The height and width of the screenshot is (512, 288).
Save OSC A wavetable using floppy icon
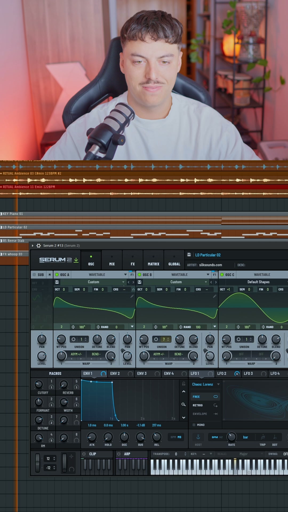[x=57, y=282]
